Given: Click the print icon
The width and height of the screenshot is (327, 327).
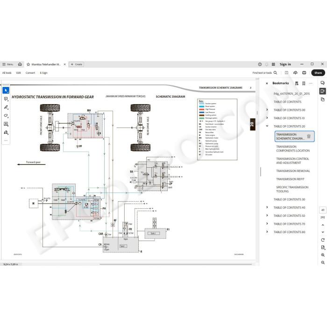Looking at the screenshot, I should (x=304, y=73).
